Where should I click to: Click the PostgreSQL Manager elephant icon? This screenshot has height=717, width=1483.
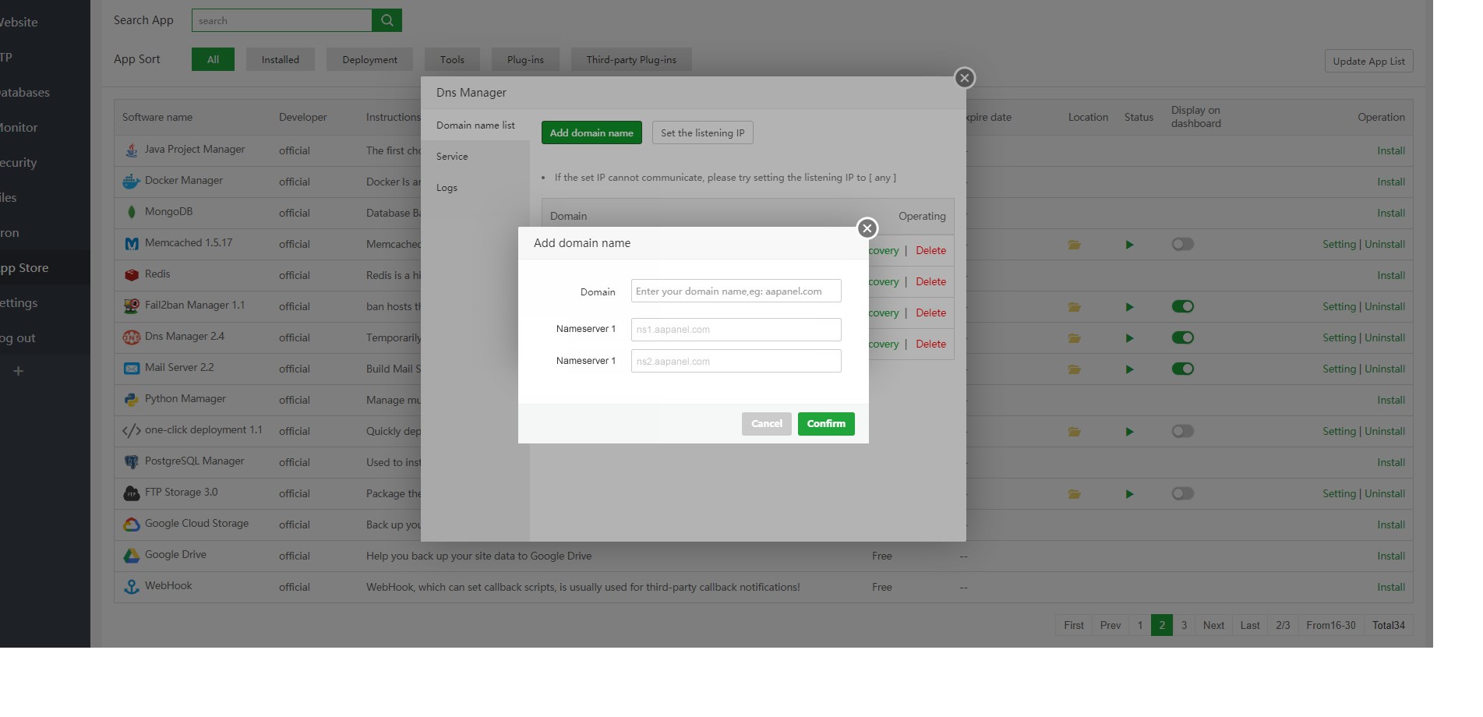[x=132, y=461]
